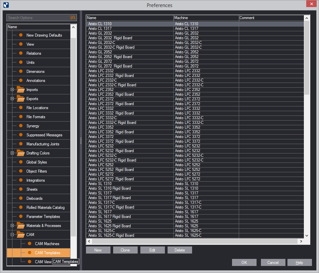Open Parameter Templates settings
319x273 pixels.
pos(43,217)
